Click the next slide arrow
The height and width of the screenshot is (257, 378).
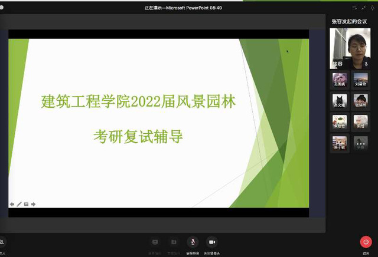click(34, 204)
